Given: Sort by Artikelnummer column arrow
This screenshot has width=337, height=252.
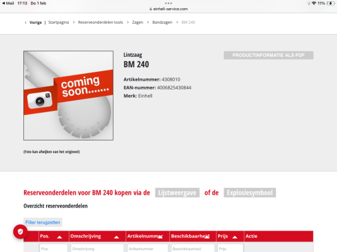Looking at the screenshot, I should (x=160, y=237).
